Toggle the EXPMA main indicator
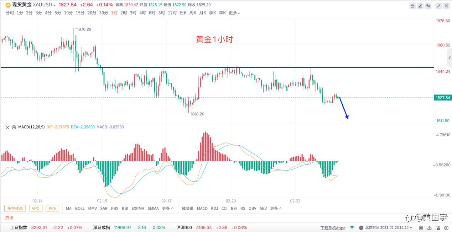The width and height of the screenshot is (452, 232). pyautogui.click(x=138, y=209)
